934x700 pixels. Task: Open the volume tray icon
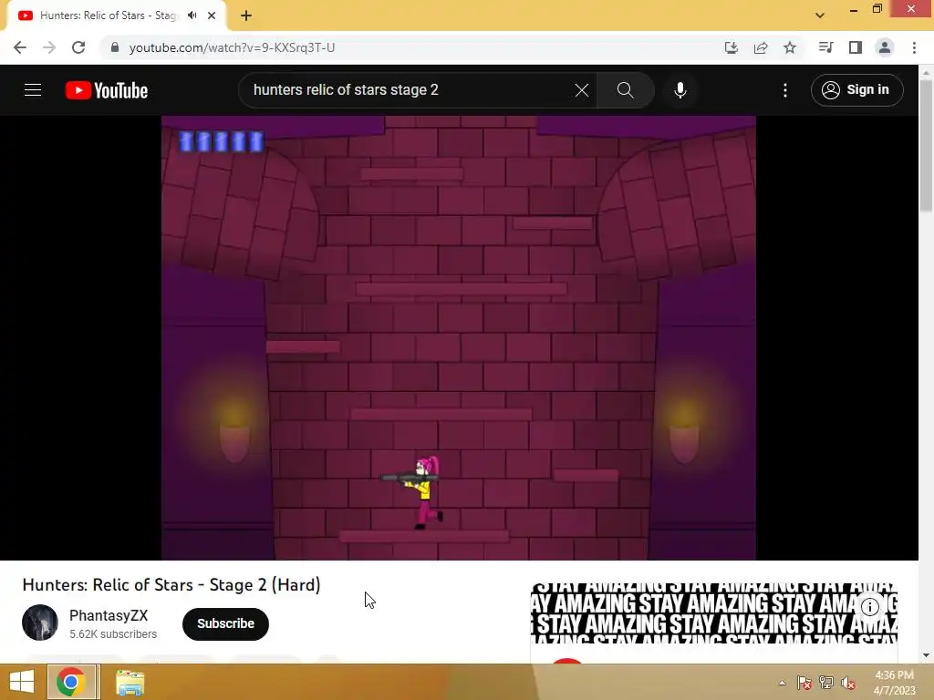point(848,683)
